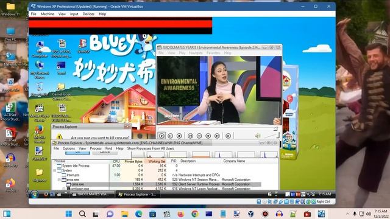Click XP taskbar clock showing 7:15 AM
Image resolution: width=390 pixels, height=219 pixels.
click(x=325, y=194)
